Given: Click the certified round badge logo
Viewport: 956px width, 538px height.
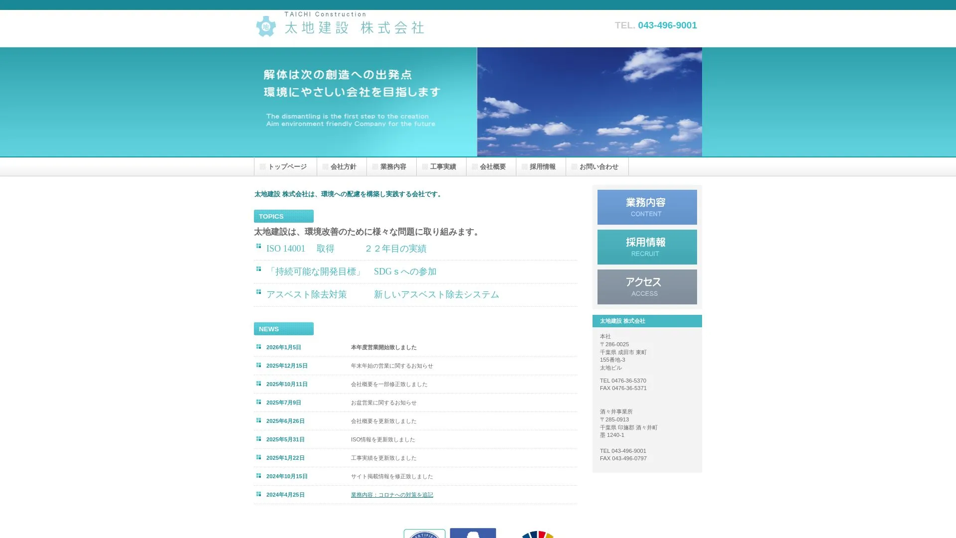Looking at the screenshot, I should (x=424, y=534).
